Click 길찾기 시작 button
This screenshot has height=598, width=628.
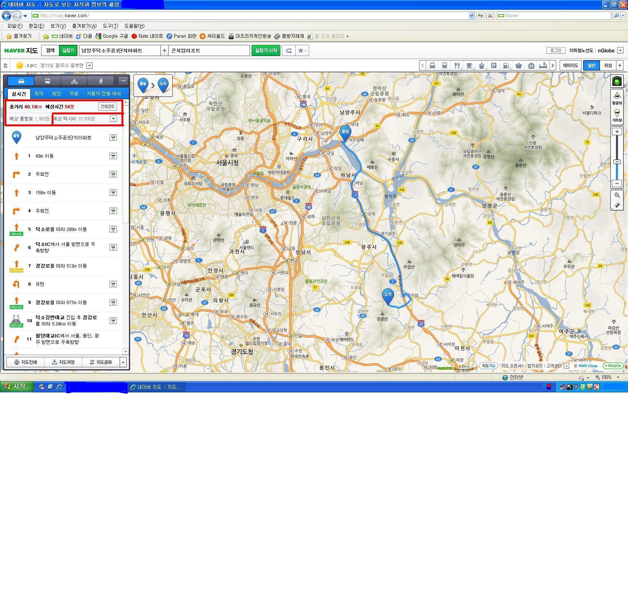266,50
